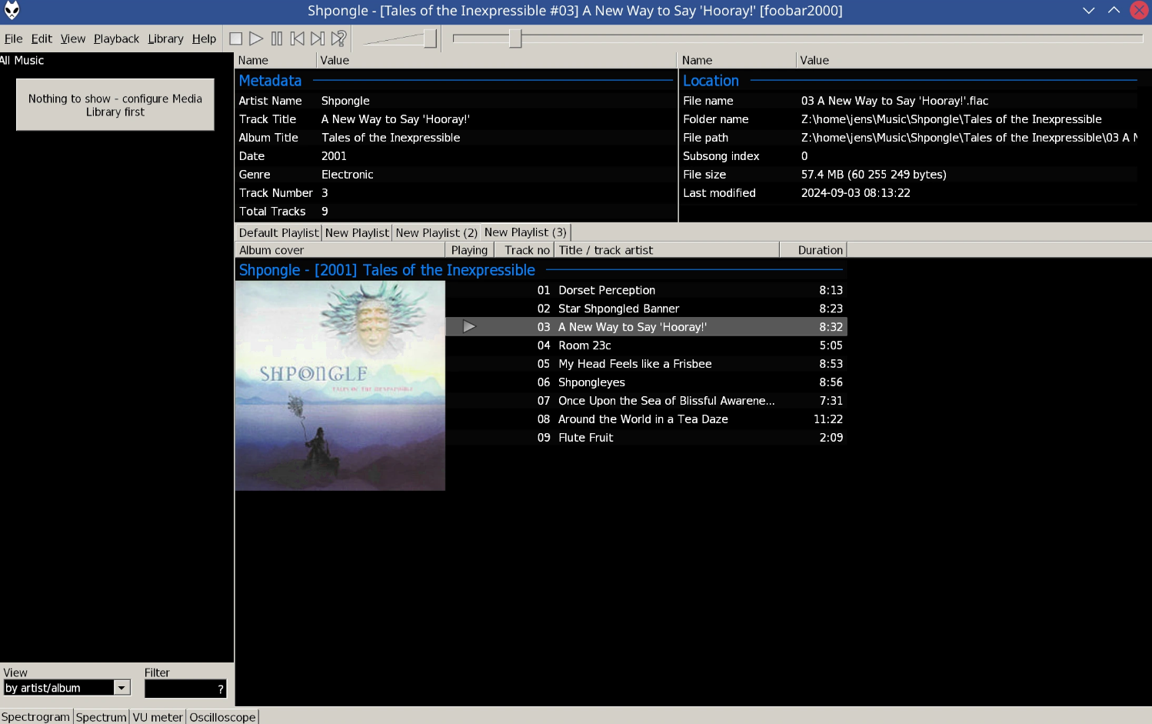Click the foobar2000 alien head icon

(x=12, y=10)
